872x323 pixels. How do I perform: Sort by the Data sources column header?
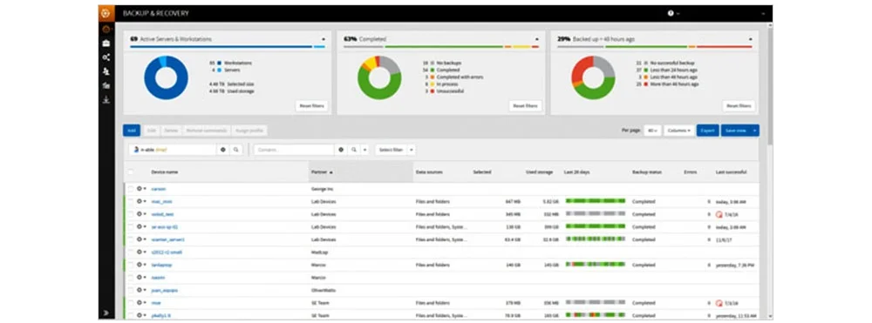point(429,172)
